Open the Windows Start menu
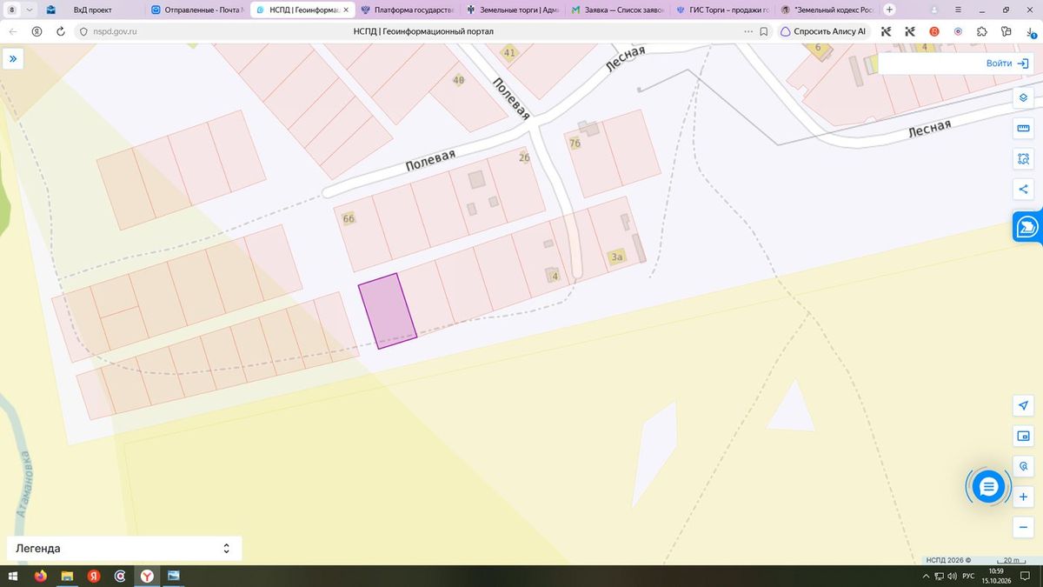 [14, 576]
